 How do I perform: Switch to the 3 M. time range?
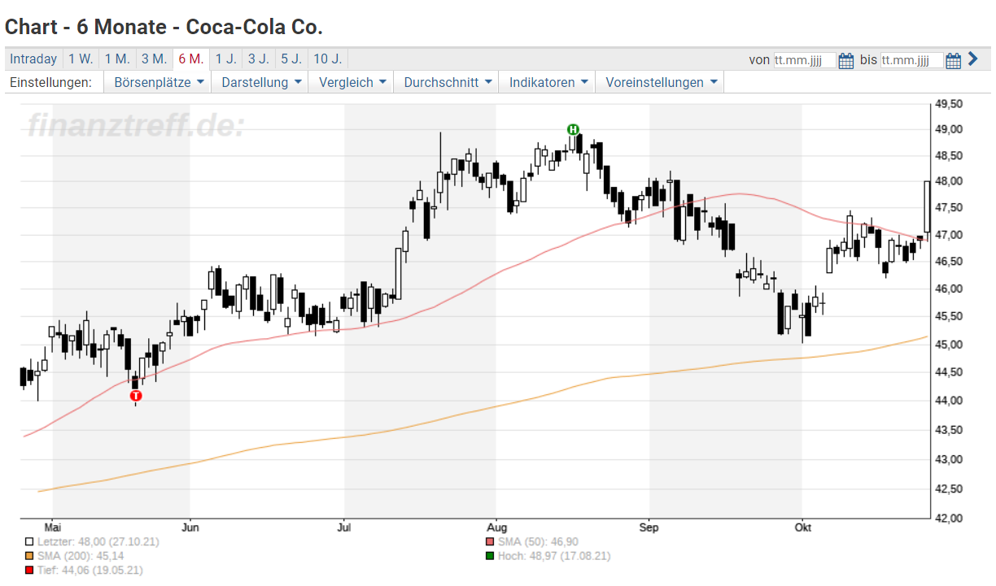[154, 59]
